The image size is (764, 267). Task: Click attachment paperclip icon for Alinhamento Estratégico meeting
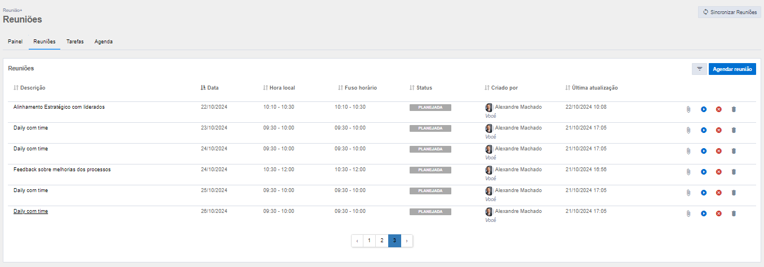(x=688, y=109)
